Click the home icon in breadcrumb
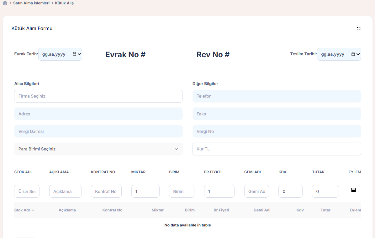The image size is (375, 238). [x=5, y=3]
